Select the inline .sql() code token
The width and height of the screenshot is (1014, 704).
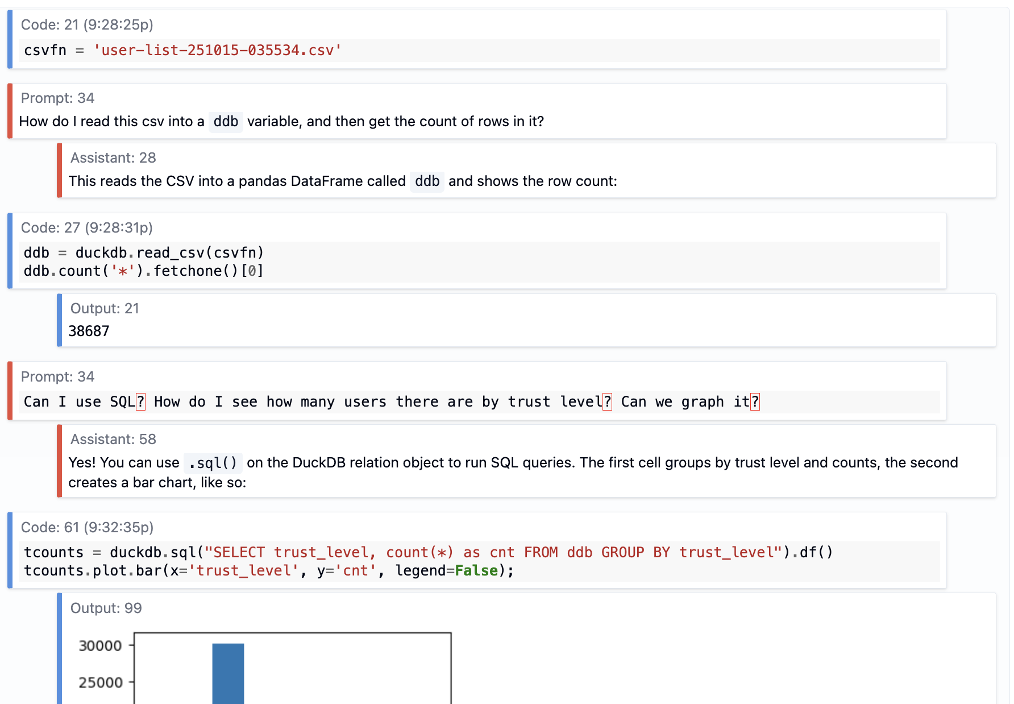[213, 463]
